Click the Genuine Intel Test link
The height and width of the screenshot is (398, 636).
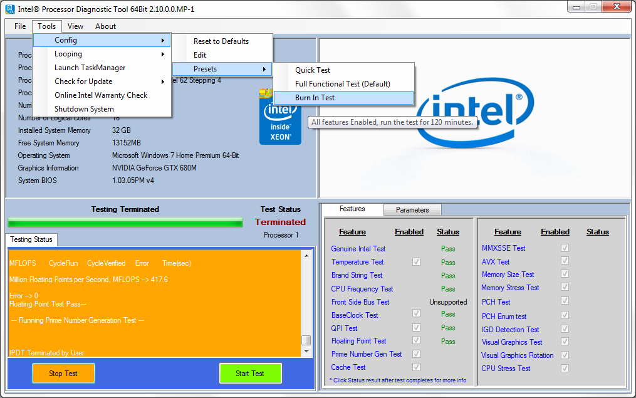tap(358, 249)
